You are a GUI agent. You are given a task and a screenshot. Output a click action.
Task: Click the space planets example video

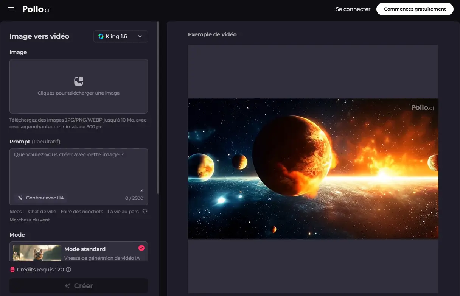(313, 168)
